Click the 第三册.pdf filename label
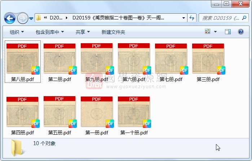This screenshot has height=161, width=252. tap(208, 79)
